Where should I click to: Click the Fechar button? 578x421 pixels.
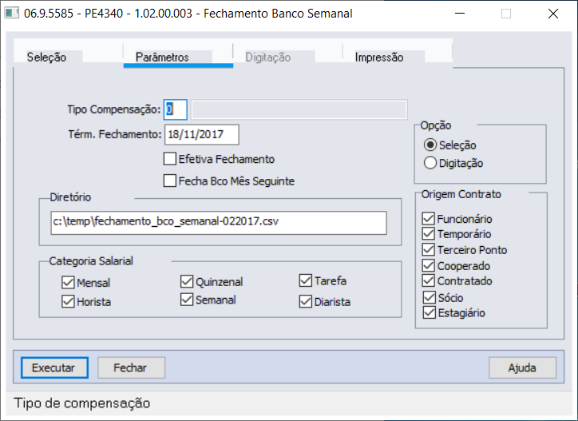[x=131, y=367]
